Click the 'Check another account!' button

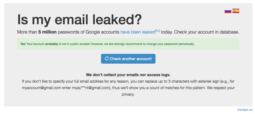tap(128, 59)
